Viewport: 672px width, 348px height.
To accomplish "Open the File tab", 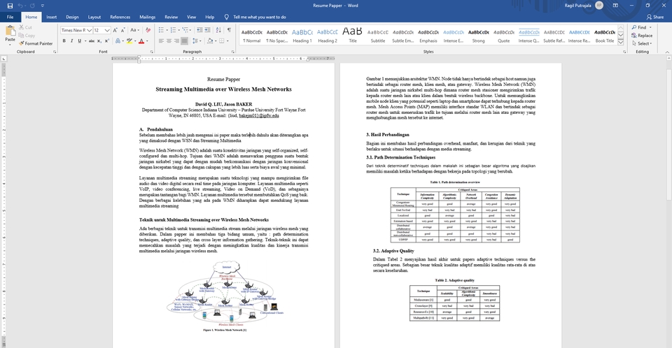I will [x=10, y=17].
